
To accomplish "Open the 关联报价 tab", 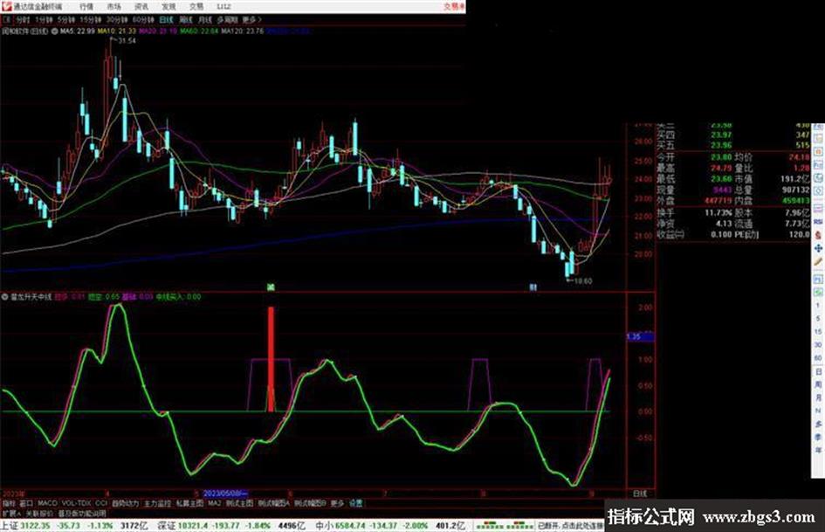I will click(39, 513).
